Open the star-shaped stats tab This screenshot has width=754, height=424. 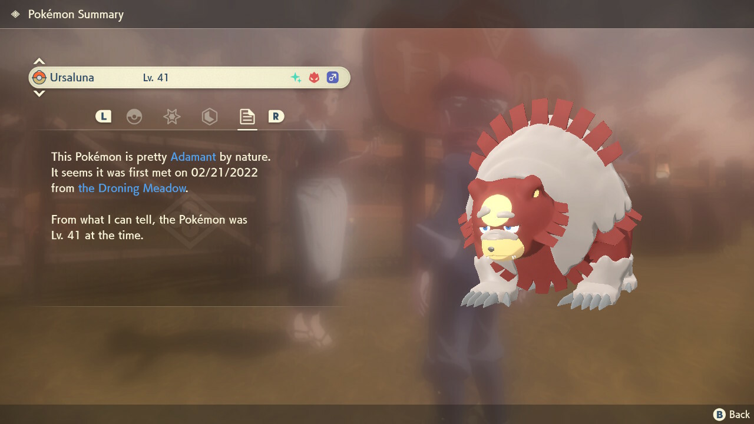point(171,117)
